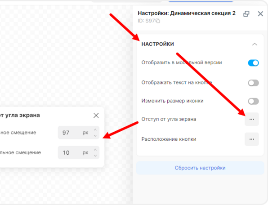The image size is (268, 205).
Task: Click Отобразить в мобильной версии label
Action: click(182, 62)
